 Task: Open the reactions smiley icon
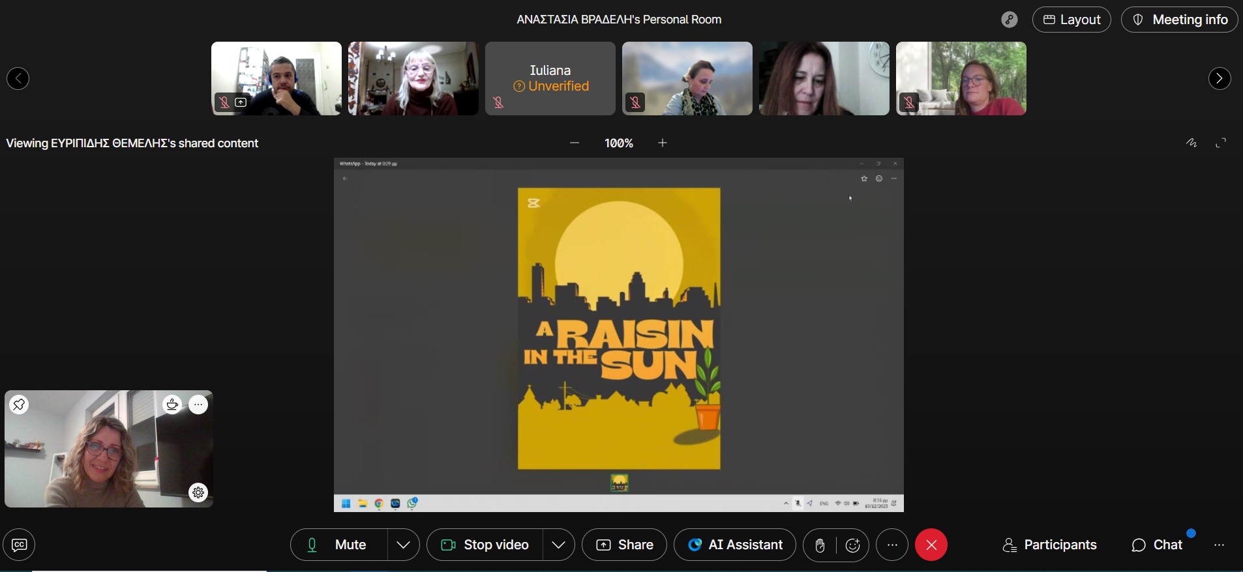click(x=853, y=545)
